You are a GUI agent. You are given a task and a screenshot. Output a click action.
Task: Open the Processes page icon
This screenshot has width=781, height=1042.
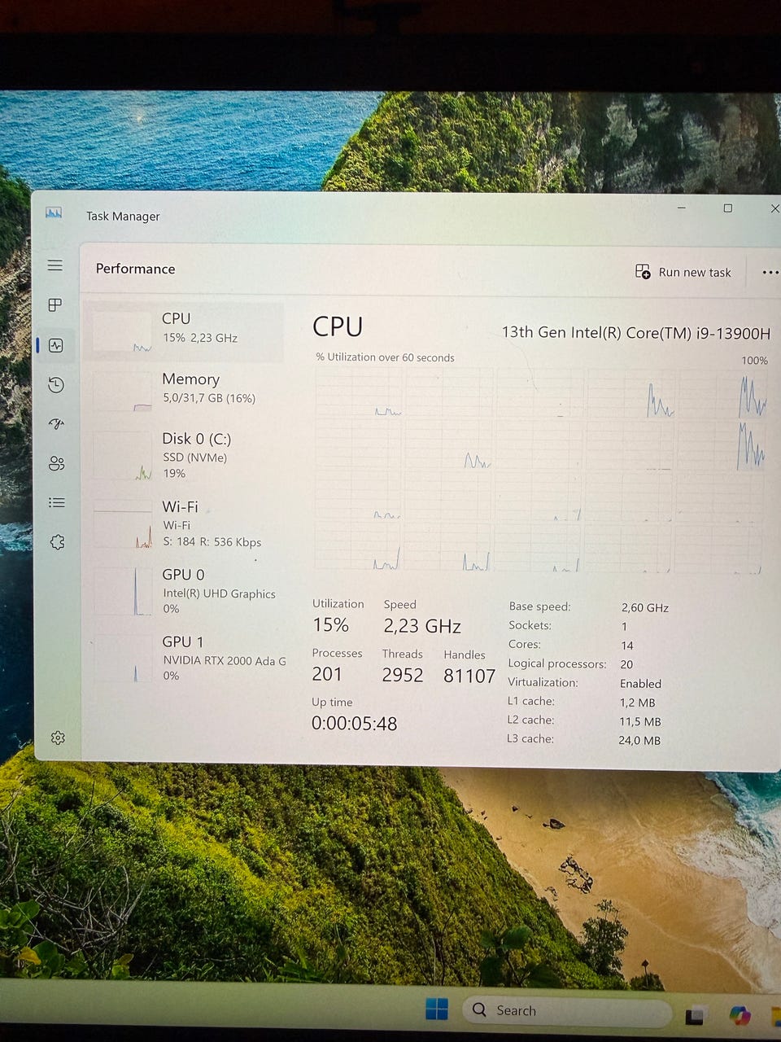(55, 305)
